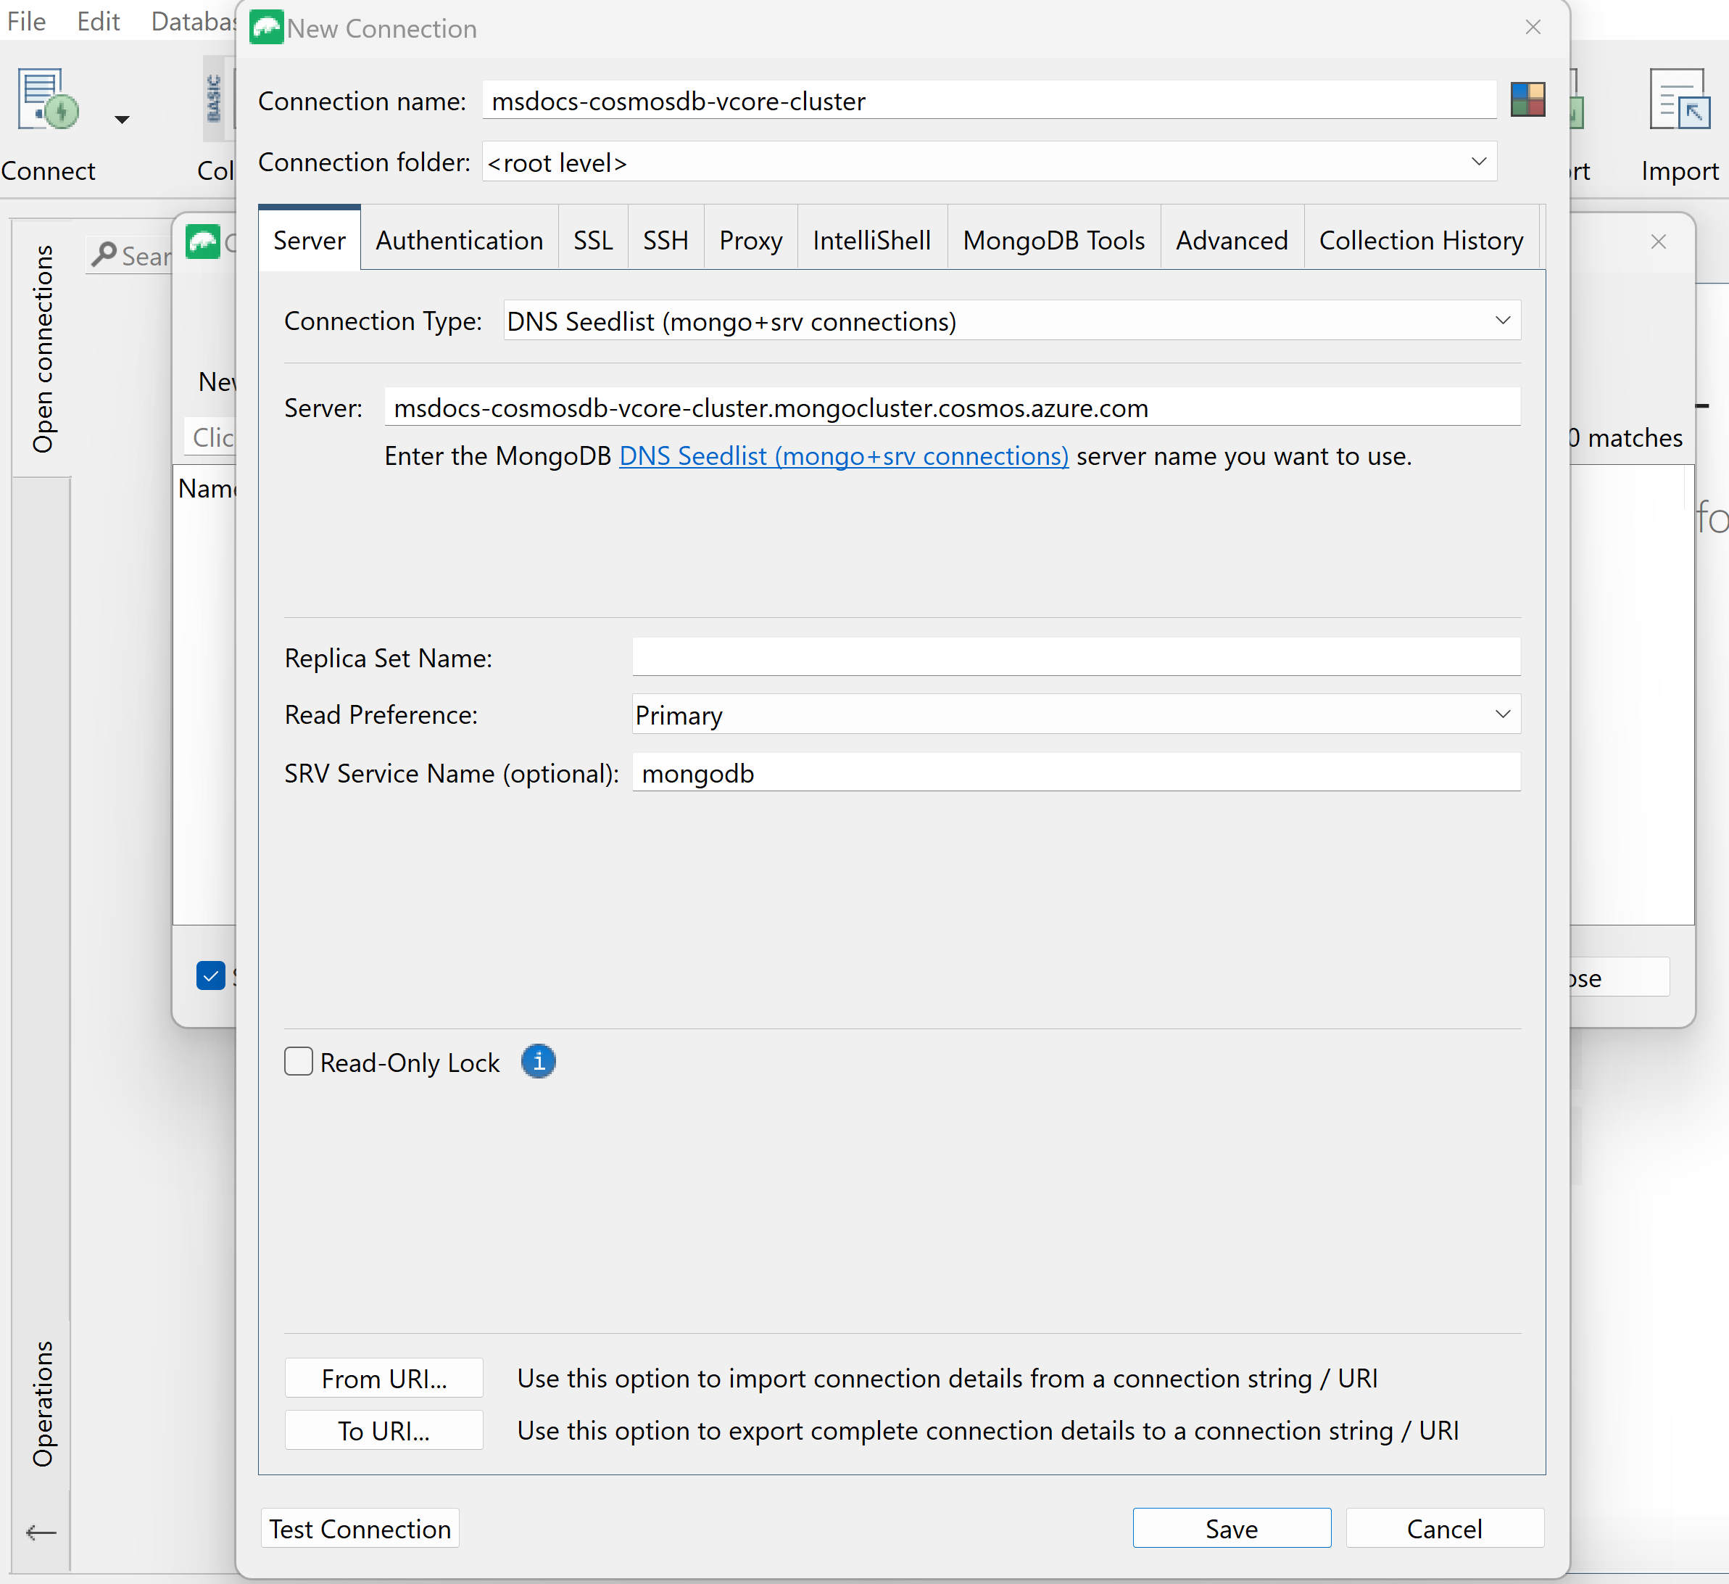1729x1584 pixels.
Task: Open the File menu
Action: 25,22
